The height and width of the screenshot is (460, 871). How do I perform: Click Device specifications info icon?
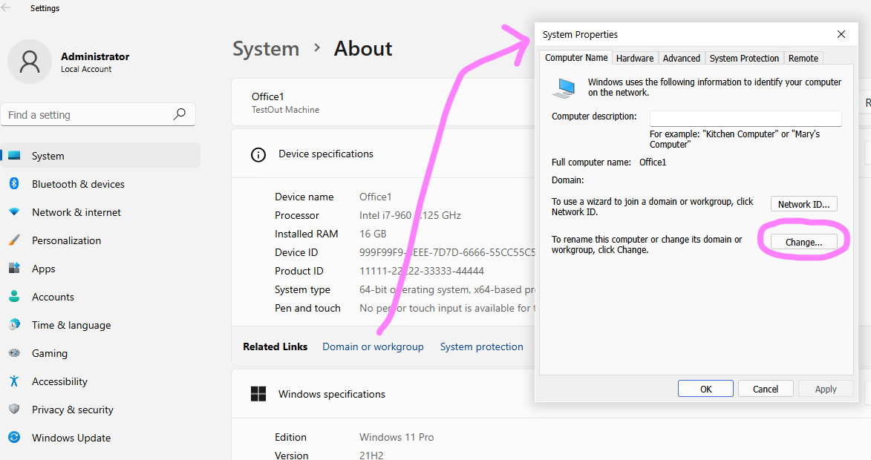258,155
